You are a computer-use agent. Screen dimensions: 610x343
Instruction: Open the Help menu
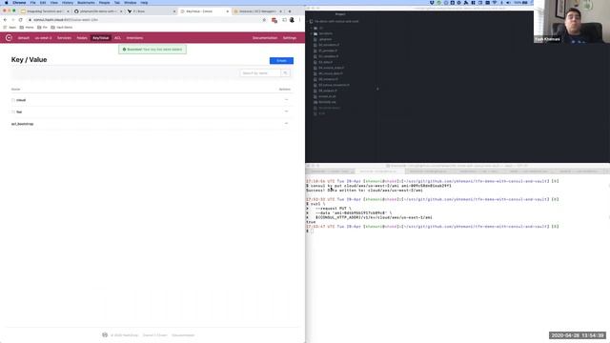click(144, 3)
